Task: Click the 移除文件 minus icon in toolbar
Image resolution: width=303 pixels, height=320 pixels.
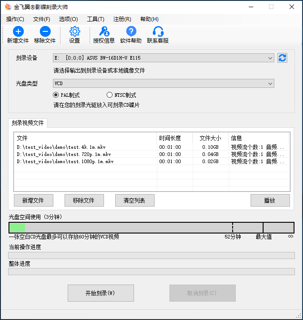Action: coord(45,31)
